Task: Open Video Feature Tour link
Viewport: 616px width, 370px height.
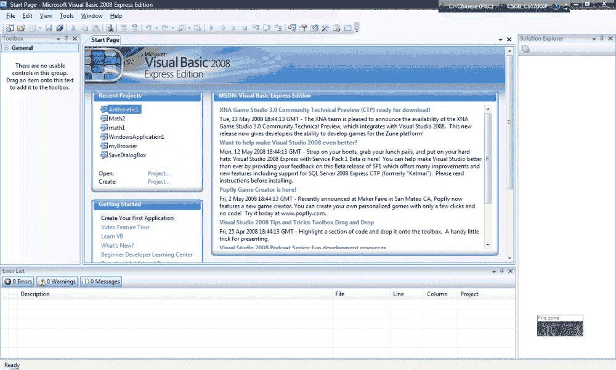Action: pos(125,227)
